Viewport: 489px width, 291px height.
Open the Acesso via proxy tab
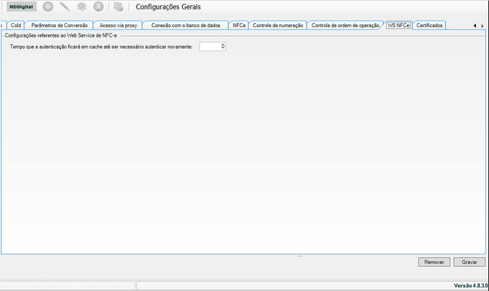[x=118, y=26]
